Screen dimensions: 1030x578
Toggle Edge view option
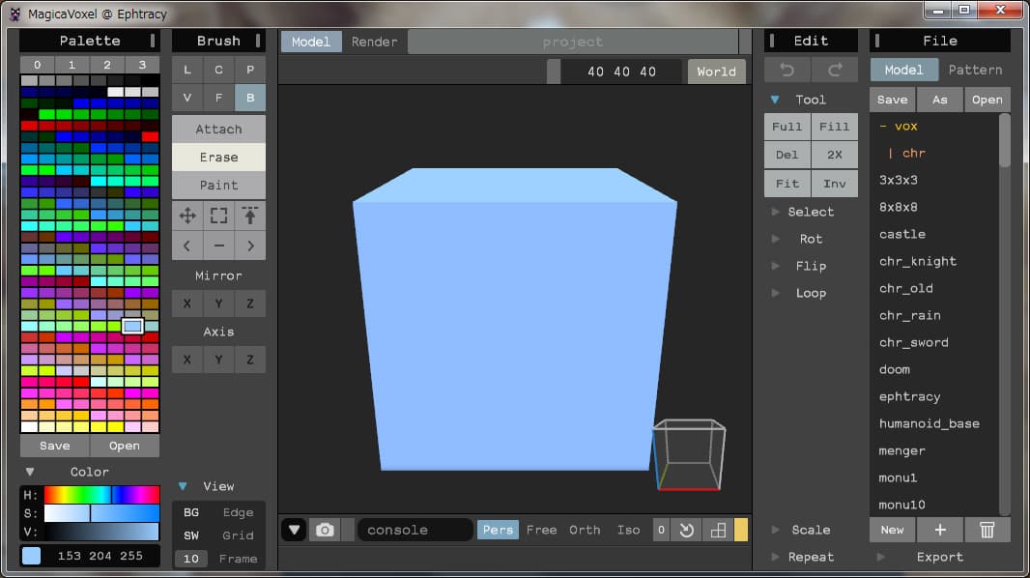click(238, 512)
